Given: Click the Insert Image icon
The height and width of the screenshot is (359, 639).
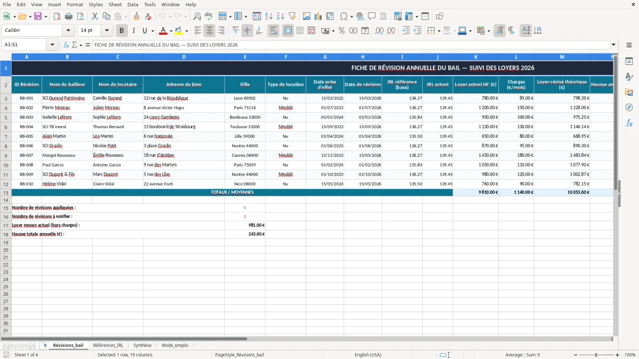Looking at the screenshot, I should (307, 16).
